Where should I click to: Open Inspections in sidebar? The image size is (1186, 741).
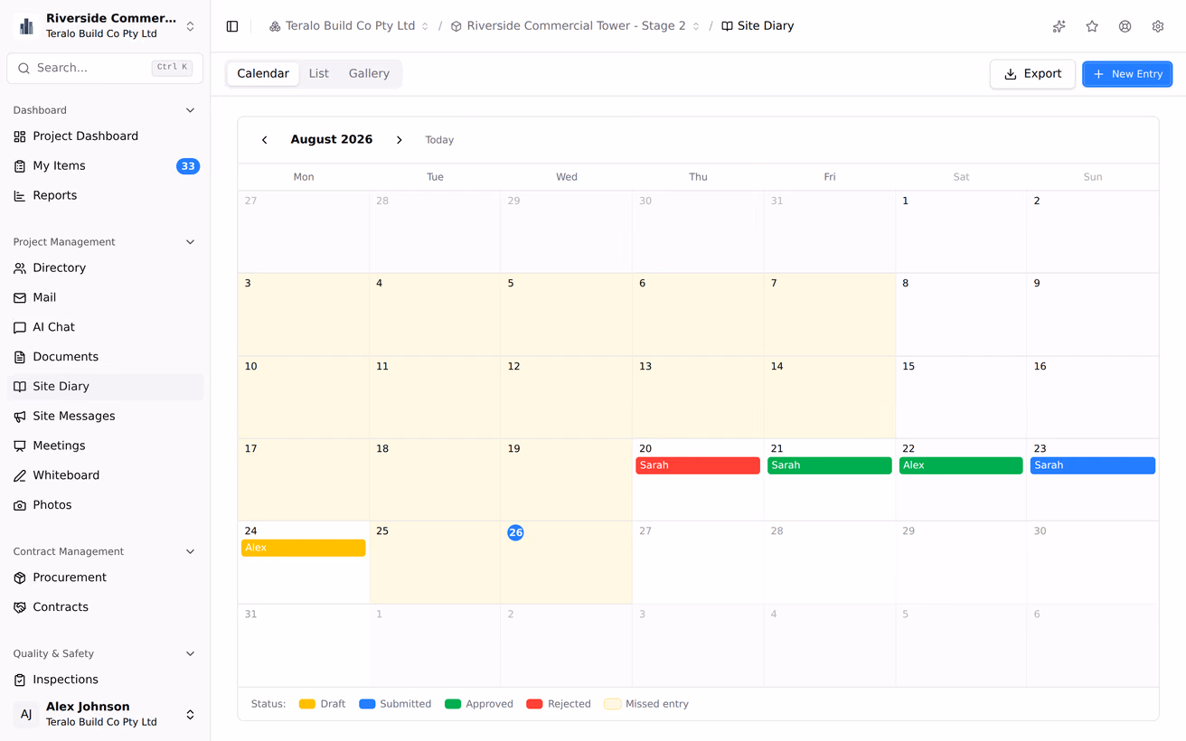tap(105, 680)
